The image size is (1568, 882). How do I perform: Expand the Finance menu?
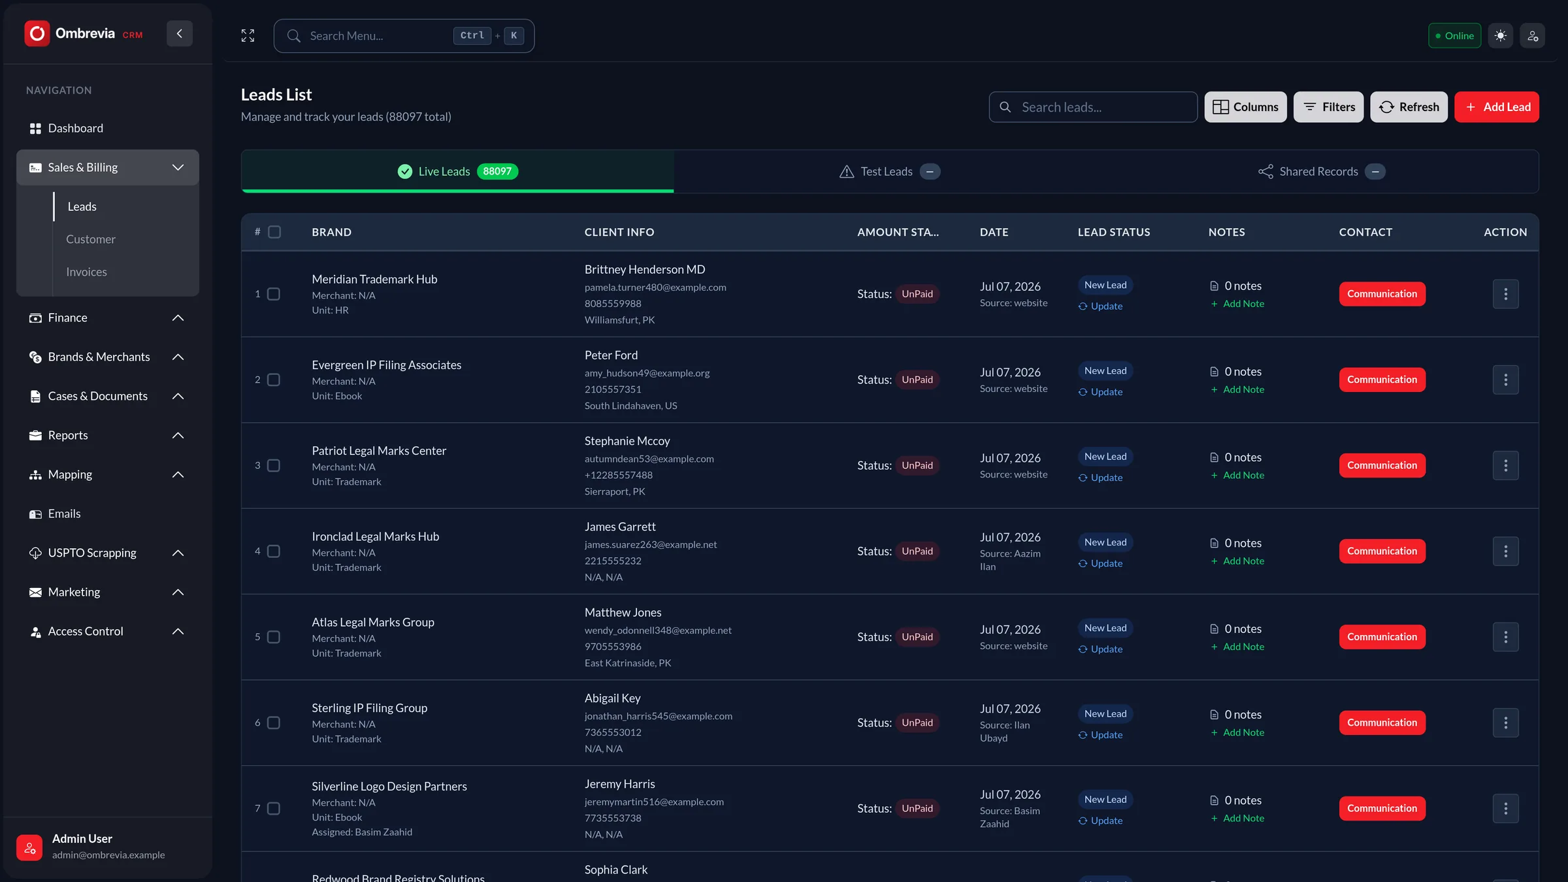pyautogui.click(x=108, y=318)
